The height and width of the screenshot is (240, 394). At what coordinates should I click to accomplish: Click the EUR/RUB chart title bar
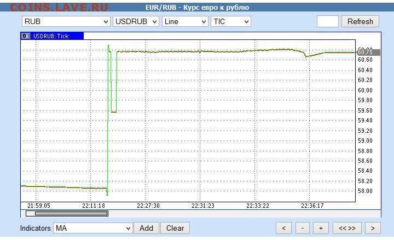[197, 7]
